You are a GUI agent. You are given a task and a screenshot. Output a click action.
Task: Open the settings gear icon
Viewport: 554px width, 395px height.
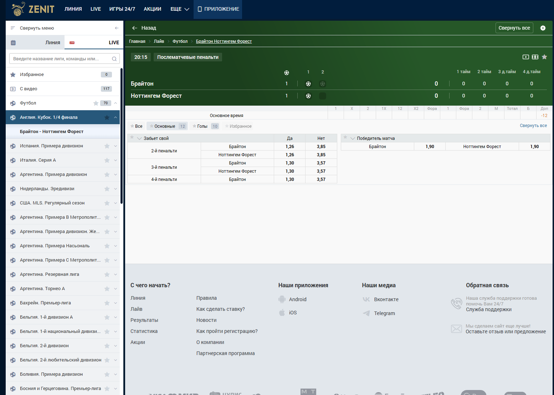pos(543,28)
